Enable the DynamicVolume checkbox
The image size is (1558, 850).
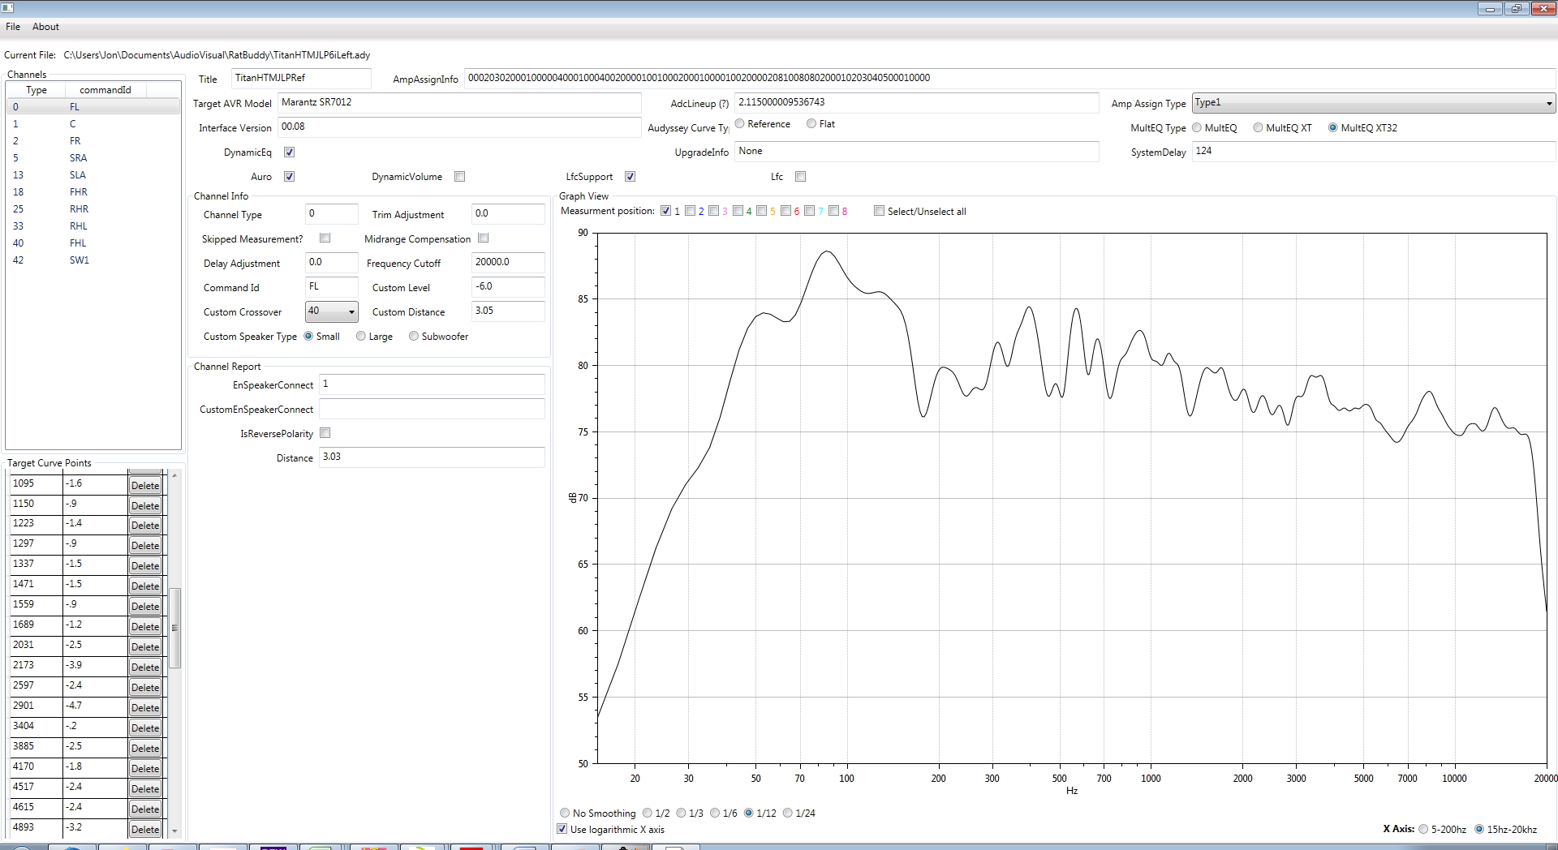(460, 177)
